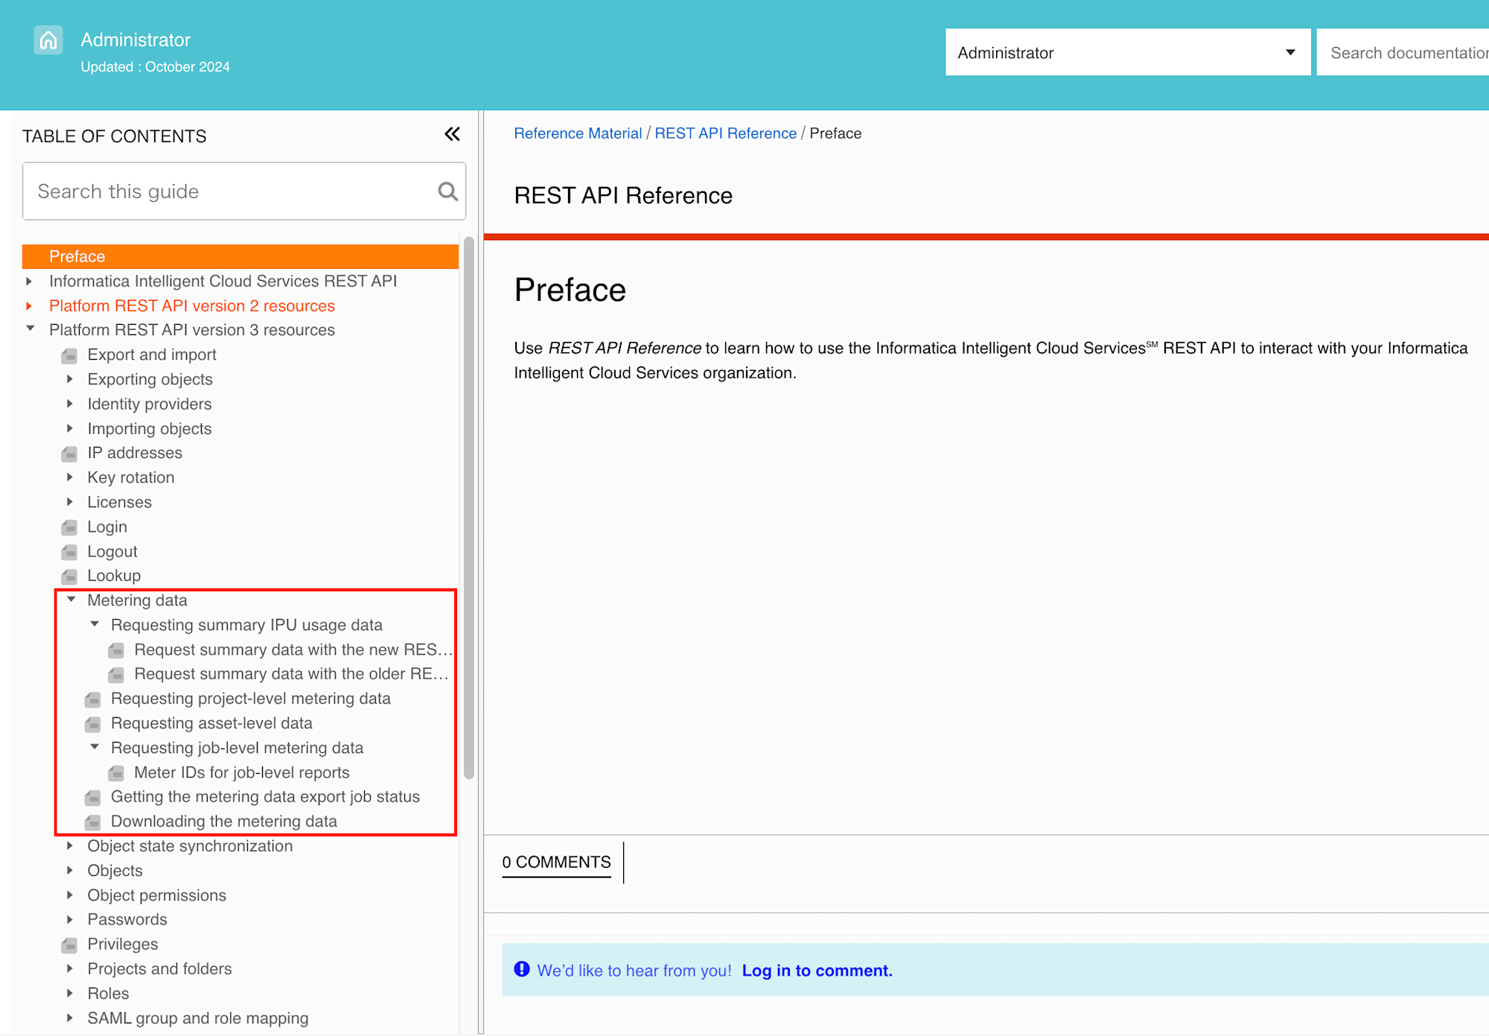Expand the Exporting objects node
Image resolution: width=1489 pixels, height=1036 pixels.
69,379
